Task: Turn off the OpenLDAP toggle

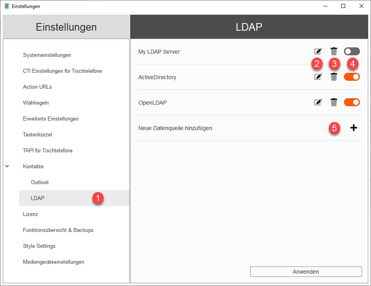Action: [x=352, y=102]
